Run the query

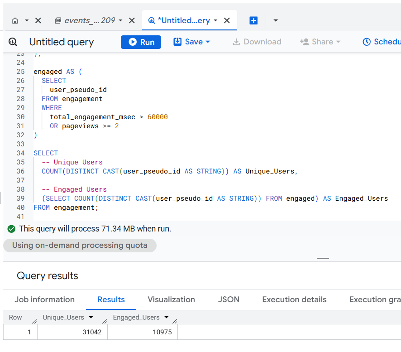pos(141,42)
